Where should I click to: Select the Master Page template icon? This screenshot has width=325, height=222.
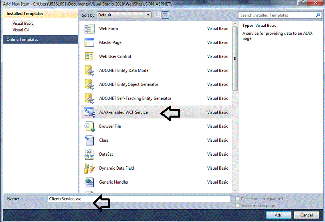89,42
